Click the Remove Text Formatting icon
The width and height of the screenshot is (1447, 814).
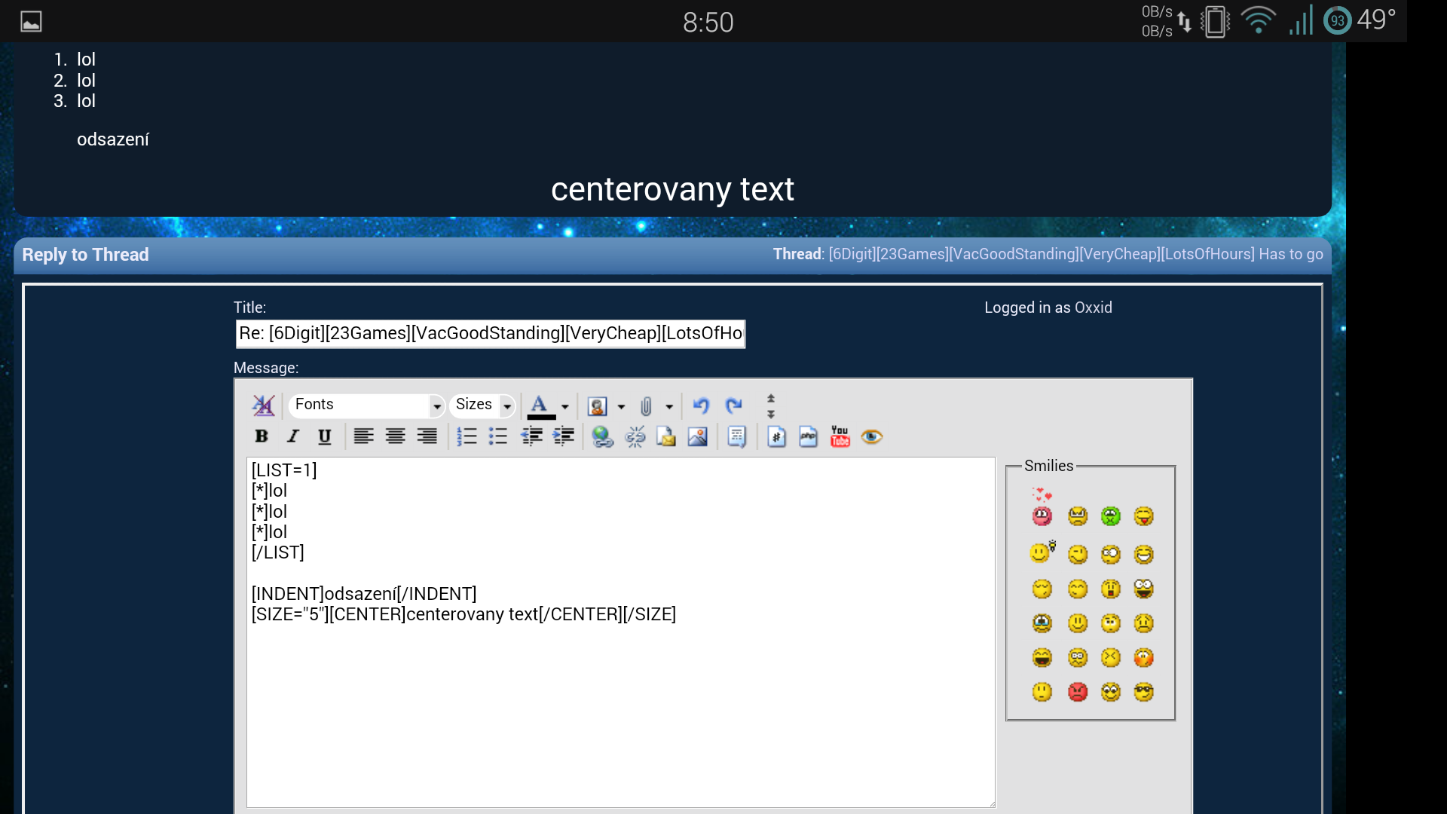pos(263,405)
